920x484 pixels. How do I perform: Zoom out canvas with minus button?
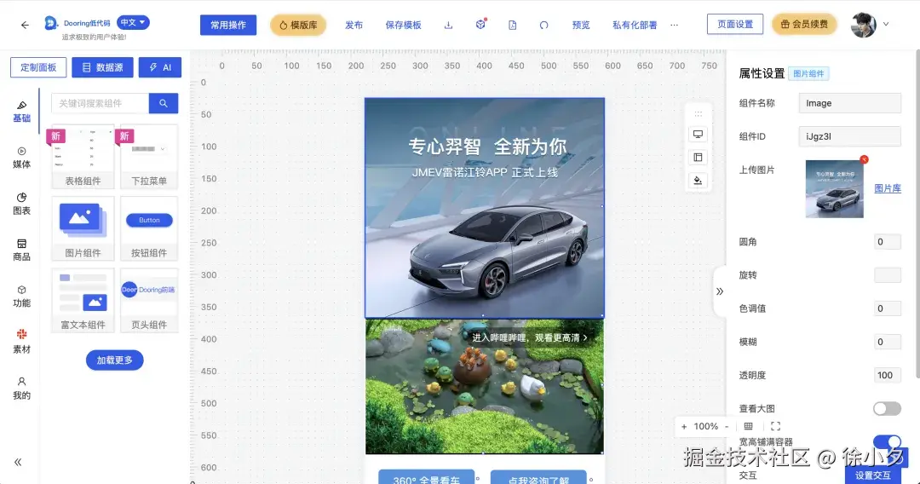(x=727, y=427)
